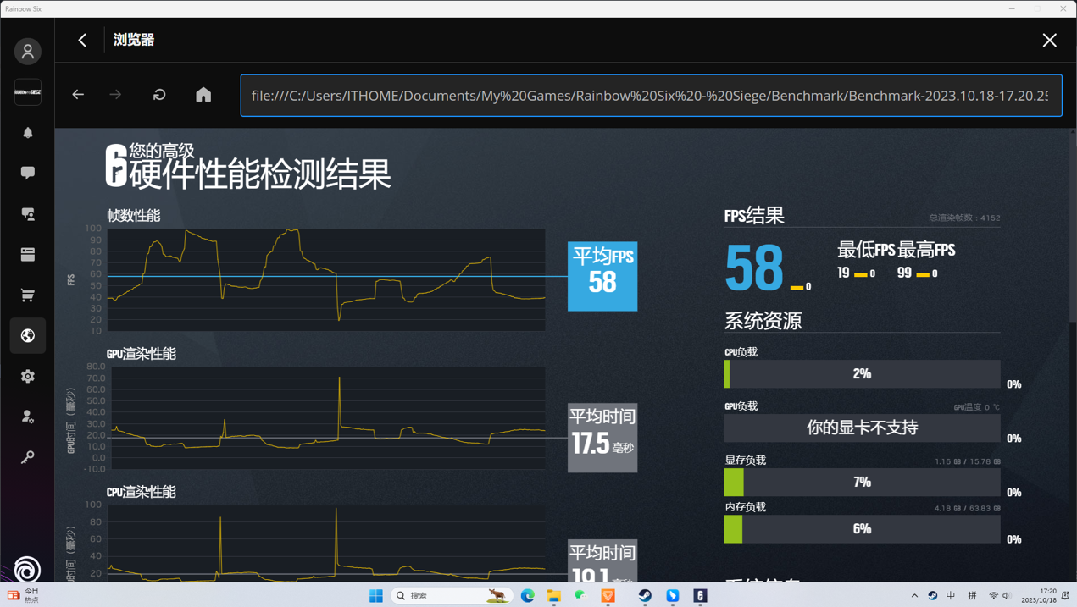Click the 4.18 GB / 63.83 GB memory value
Image resolution: width=1077 pixels, height=607 pixels.
[x=968, y=508]
